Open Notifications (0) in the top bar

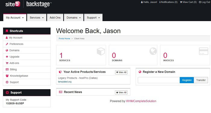[168, 2]
